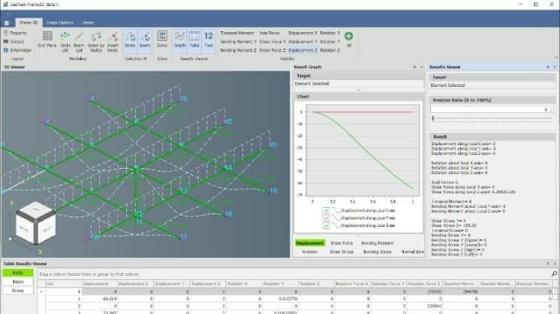Open the Results Viewer panel dropdown arrow
The height and width of the screenshot is (314, 560).
548,67
